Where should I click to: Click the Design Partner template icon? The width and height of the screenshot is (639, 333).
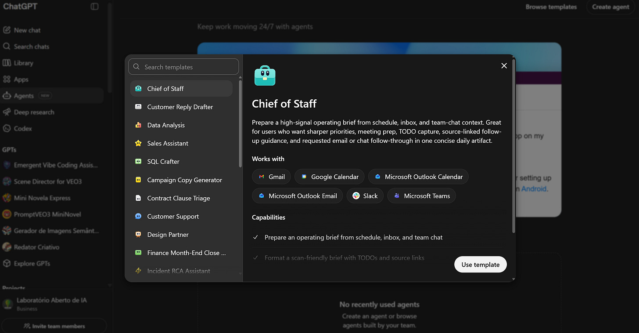(x=138, y=235)
